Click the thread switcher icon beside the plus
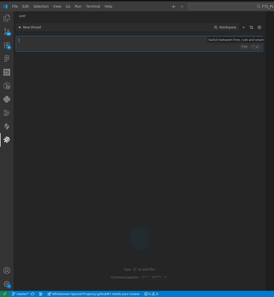The height and width of the screenshot is (297, 274). point(251,27)
